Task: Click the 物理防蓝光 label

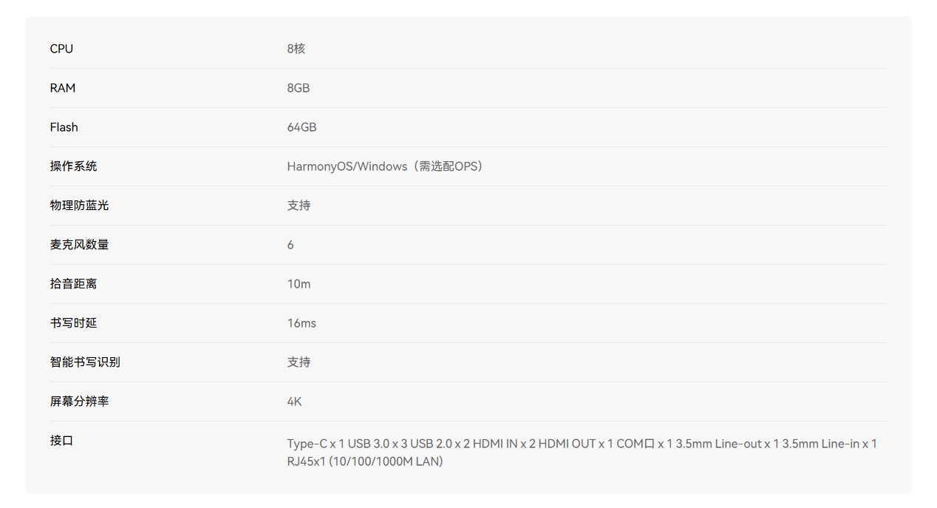Action: click(79, 206)
